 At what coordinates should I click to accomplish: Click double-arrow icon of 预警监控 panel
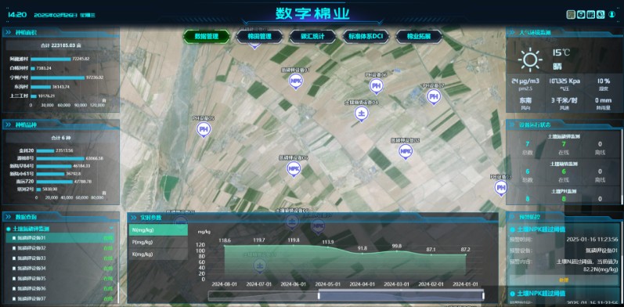pos(512,217)
